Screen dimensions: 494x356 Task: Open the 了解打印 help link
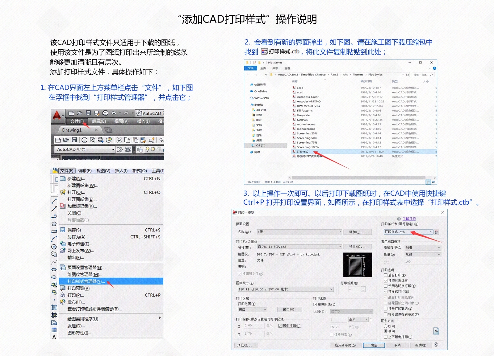tap(409, 219)
